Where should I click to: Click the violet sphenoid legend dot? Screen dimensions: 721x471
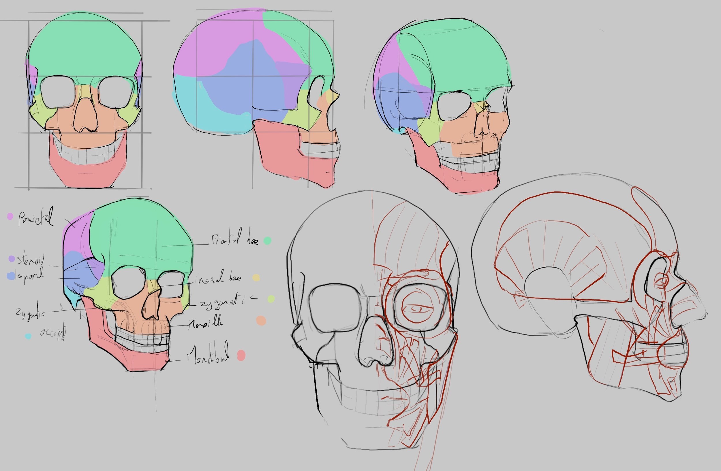12,259
